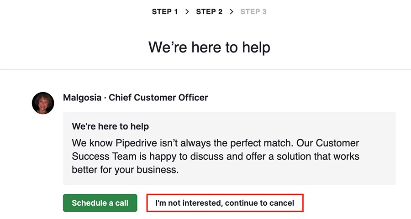The width and height of the screenshot is (411, 219).
Task: Open Malgosia's round avatar photo
Action: point(43,103)
